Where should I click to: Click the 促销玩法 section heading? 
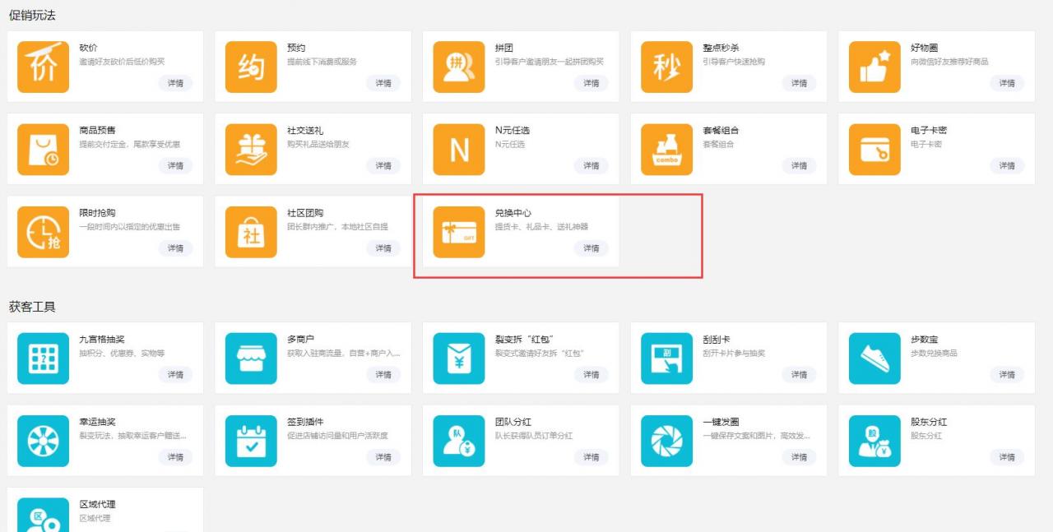tap(32, 16)
